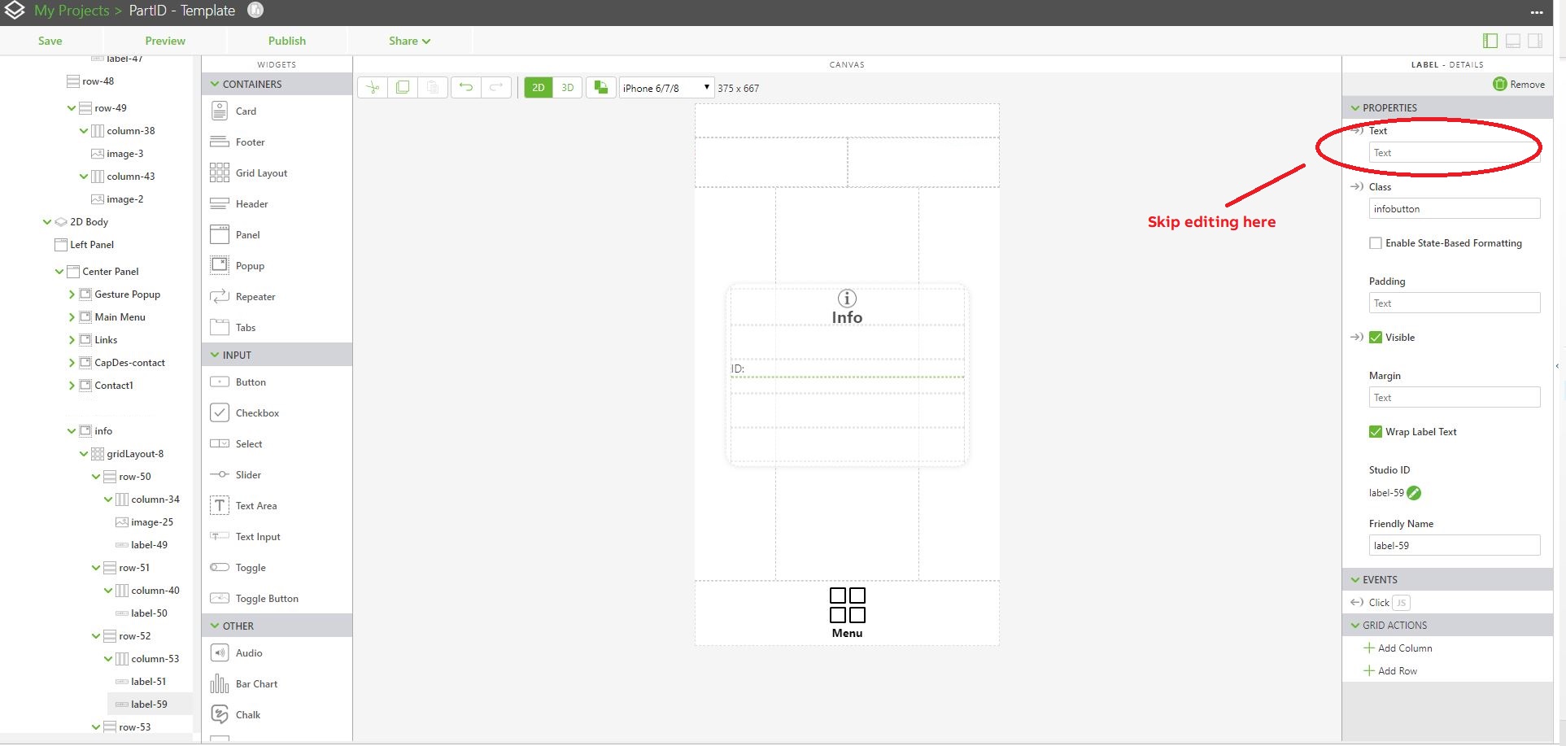Expand the Main Menu tree node
Viewport: 1566px width, 746px height.
pyautogui.click(x=72, y=317)
